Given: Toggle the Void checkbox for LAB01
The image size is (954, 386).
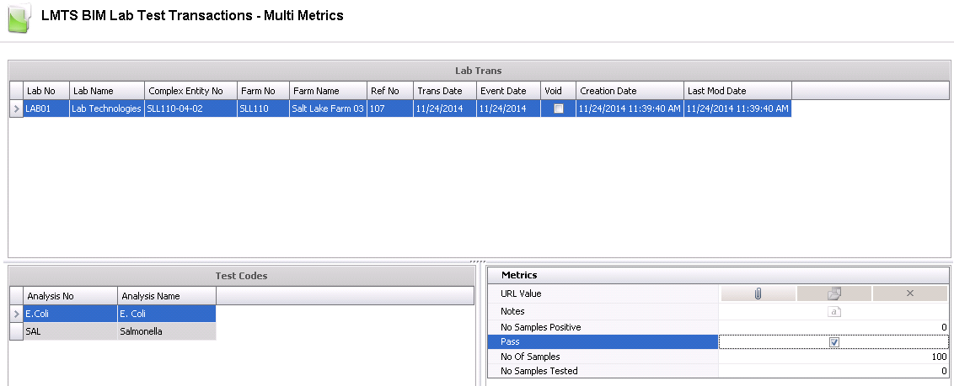Looking at the screenshot, I should pyautogui.click(x=558, y=108).
